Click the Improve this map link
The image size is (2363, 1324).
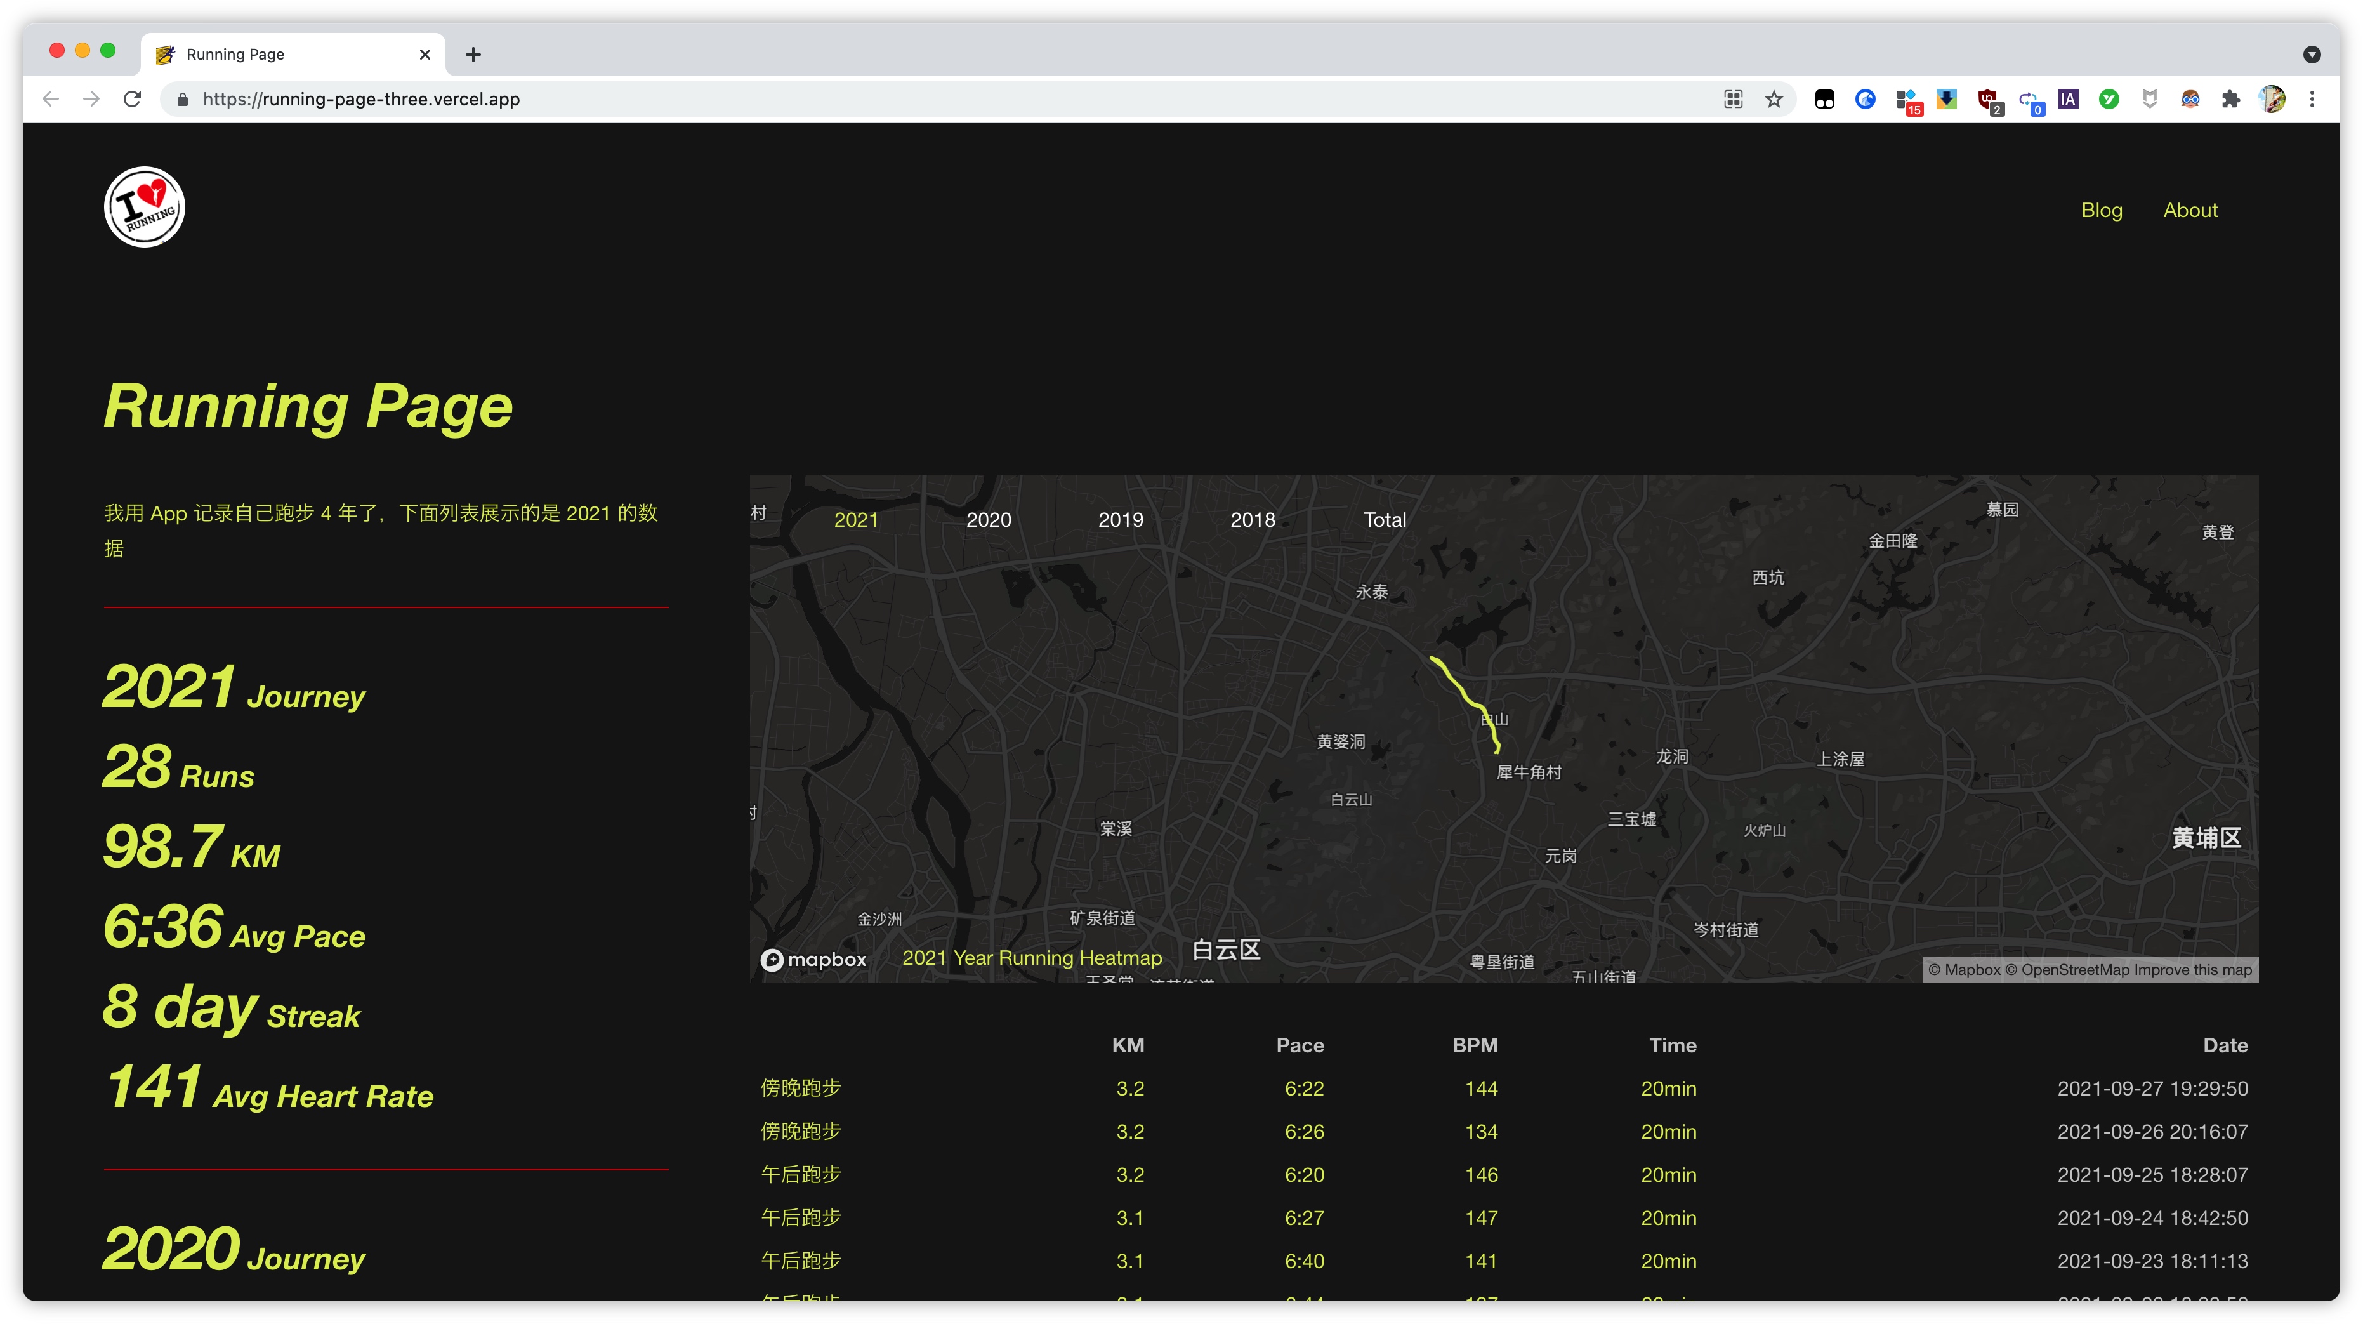[x=2192, y=970]
